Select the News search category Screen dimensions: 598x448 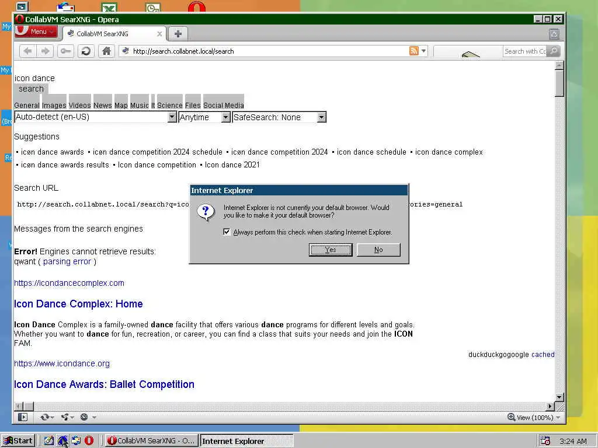(x=103, y=105)
